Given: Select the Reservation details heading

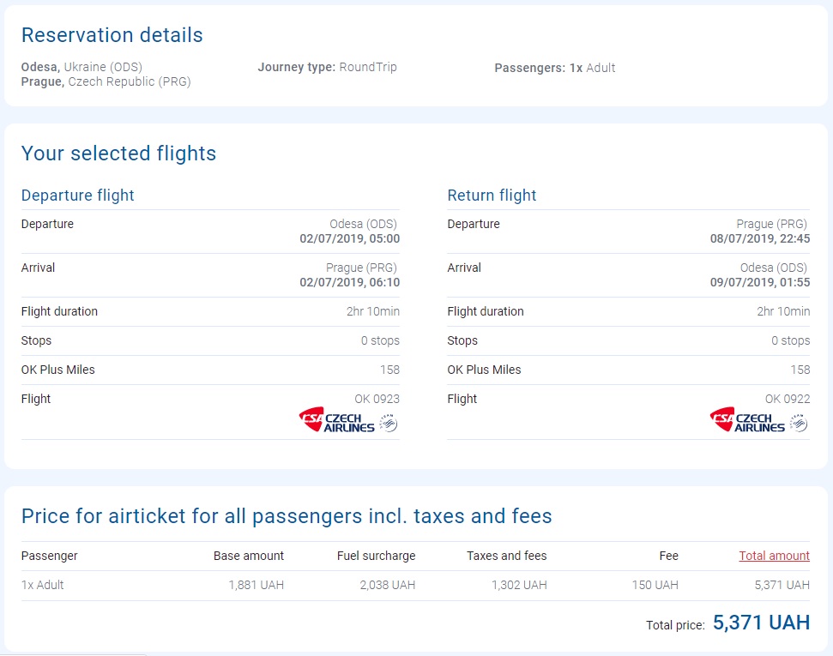Looking at the screenshot, I should (x=112, y=35).
